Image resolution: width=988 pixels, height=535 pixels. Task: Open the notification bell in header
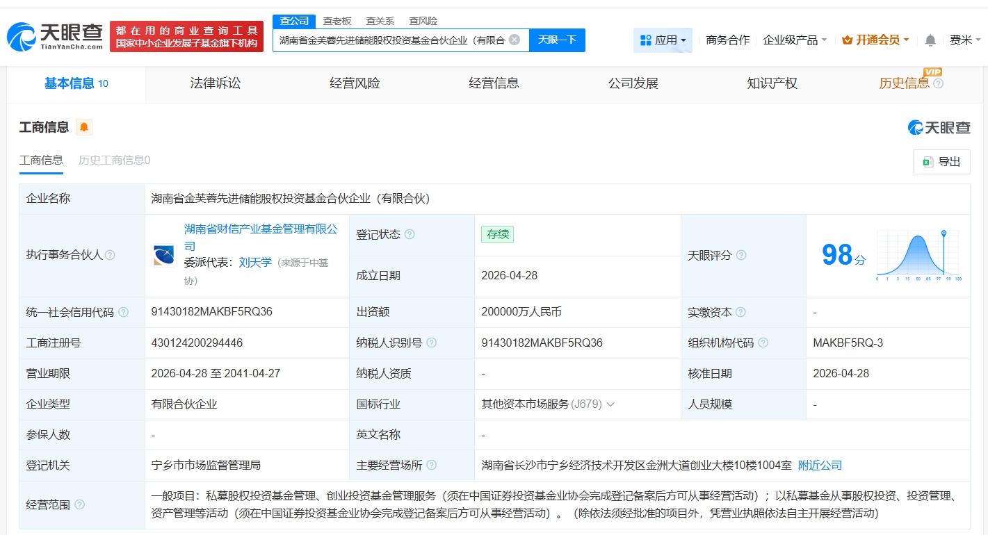tap(930, 40)
